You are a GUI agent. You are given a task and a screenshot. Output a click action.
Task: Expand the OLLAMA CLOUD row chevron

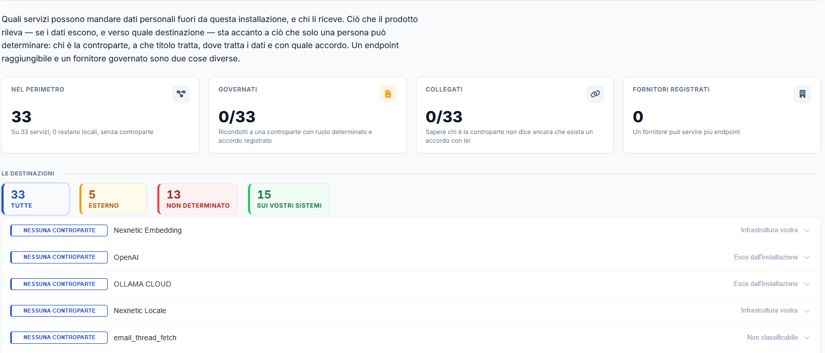point(807,284)
